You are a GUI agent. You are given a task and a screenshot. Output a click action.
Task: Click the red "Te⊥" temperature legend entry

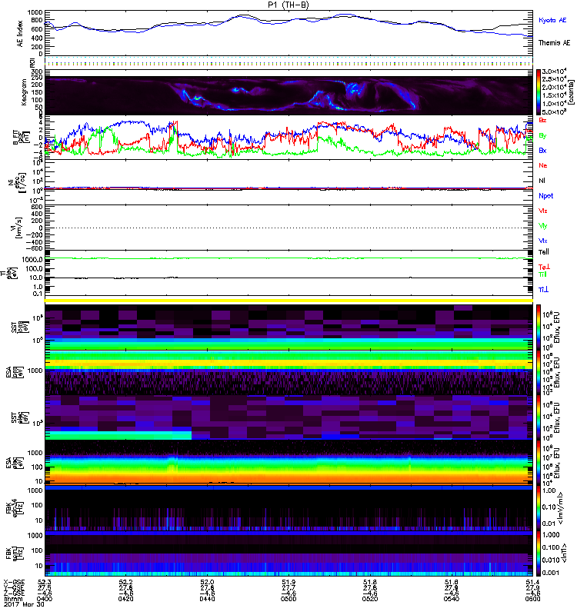pos(544,267)
